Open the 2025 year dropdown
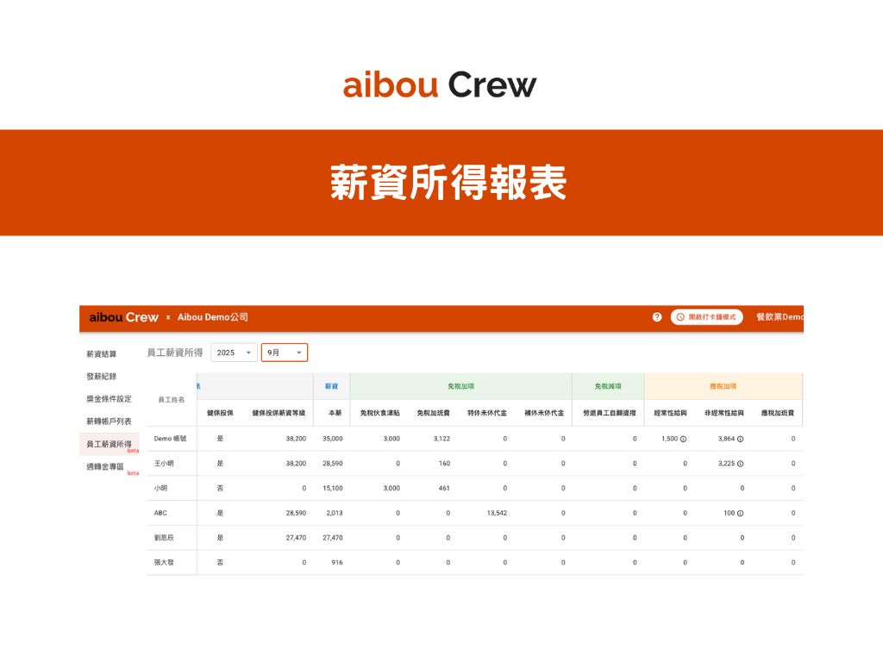 (234, 353)
